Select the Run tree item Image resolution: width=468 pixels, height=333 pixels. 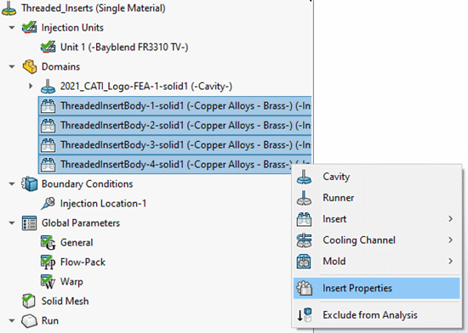[x=50, y=321]
